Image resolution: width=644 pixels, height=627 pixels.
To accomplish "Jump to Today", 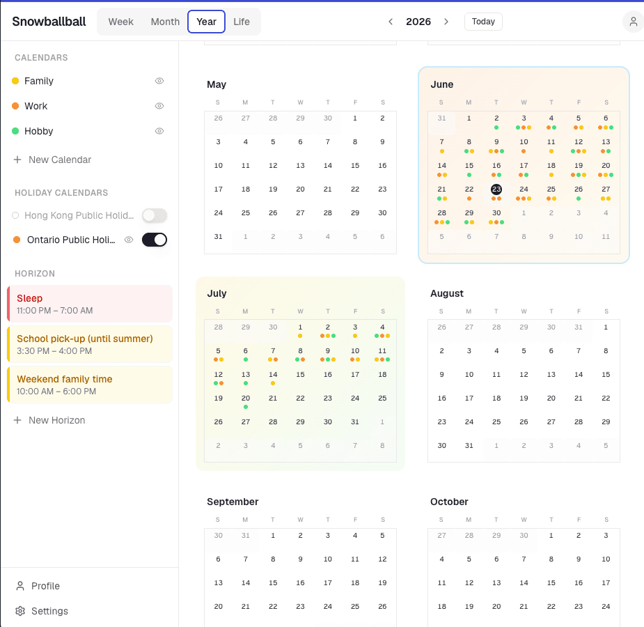I will coord(483,22).
